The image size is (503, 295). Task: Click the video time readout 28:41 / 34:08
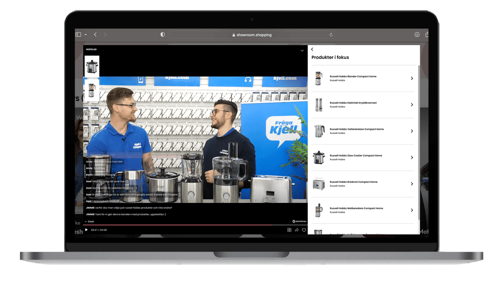coord(99,230)
